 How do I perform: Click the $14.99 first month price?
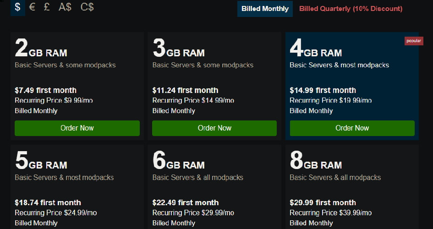(x=323, y=90)
